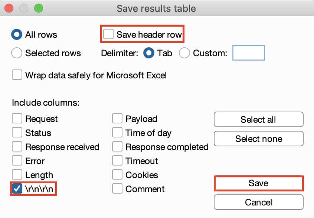Image resolution: width=314 pixels, height=218 pixels.
Task: Uncheck the \r\n\r\n column checkbox
Action: (17, 189)
